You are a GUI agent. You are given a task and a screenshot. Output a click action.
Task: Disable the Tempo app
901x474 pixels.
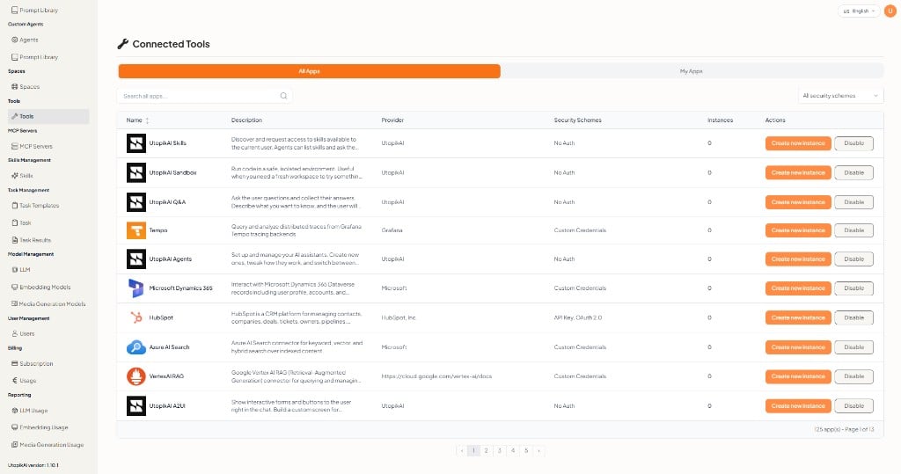(x=853, y=230)
